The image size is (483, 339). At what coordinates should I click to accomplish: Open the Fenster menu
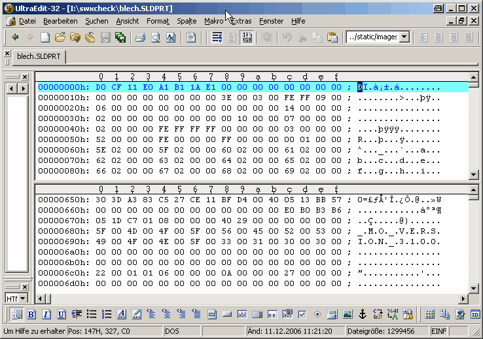(271, 21)
